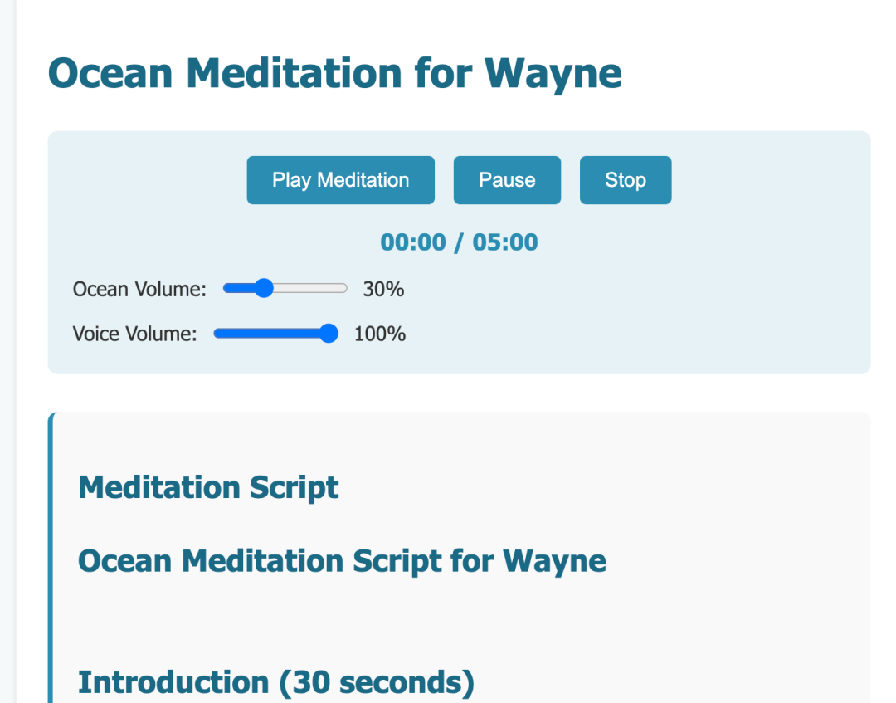
Task: Click the 30% ocean volume value
Action: (383, 290)
